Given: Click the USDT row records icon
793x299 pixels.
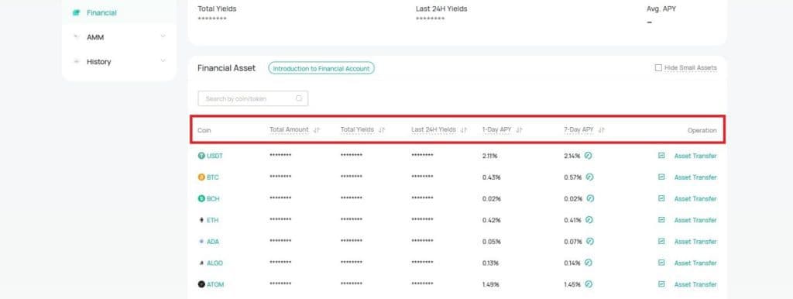Looking at the screenshot, I should pos(661,156).
